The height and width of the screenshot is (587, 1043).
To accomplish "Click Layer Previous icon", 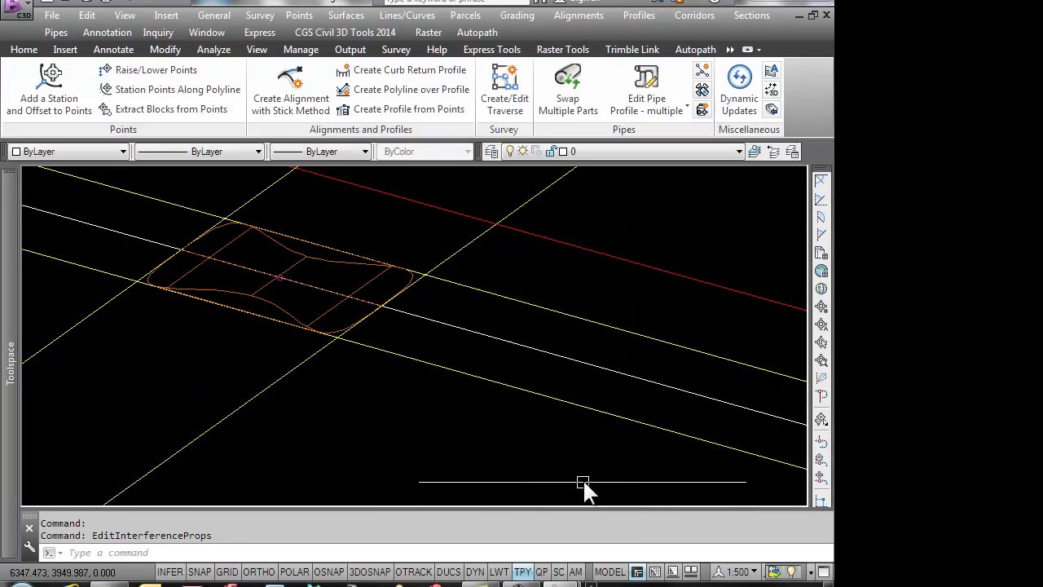I will click(773, 152).
